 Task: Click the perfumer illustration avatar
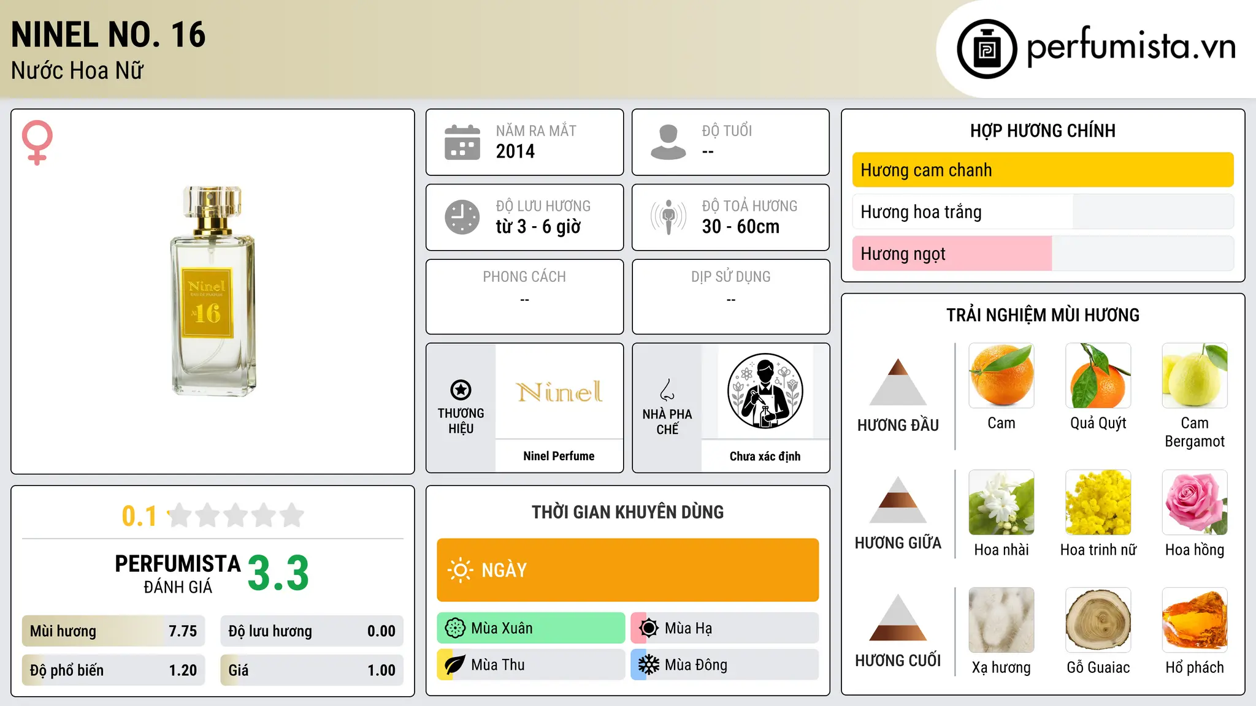click(765, 391)
